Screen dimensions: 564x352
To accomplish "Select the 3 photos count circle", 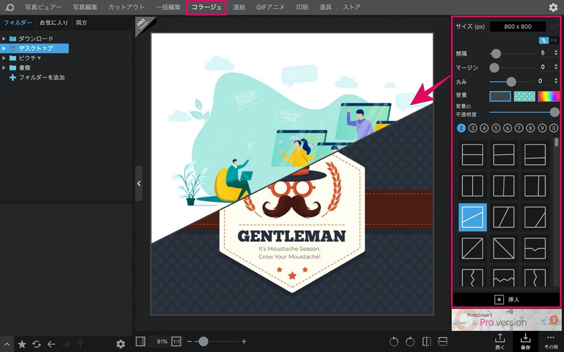I will (473, 128).
